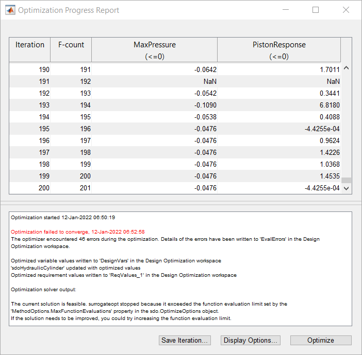This screenshot has width=362, height=355.
Task: Click the 'ReqValues_1' requirement values line
Action: coord(124,275)
